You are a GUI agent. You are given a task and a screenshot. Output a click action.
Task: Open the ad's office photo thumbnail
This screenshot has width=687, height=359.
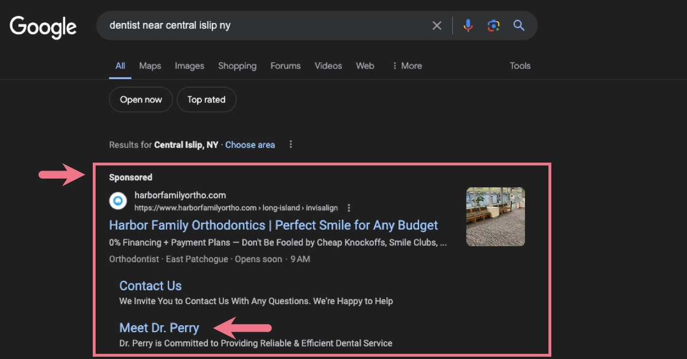495,216
